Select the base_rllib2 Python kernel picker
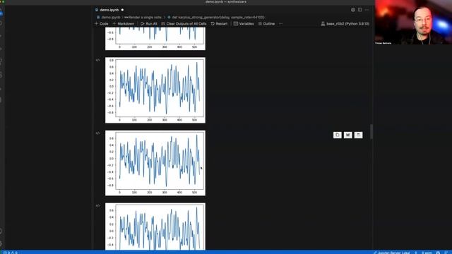Image resolution: width=452 pixels, height=254 pixels. (x=345, y=23)
